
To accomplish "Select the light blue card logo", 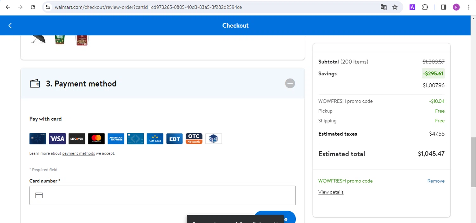I will 136,139.
